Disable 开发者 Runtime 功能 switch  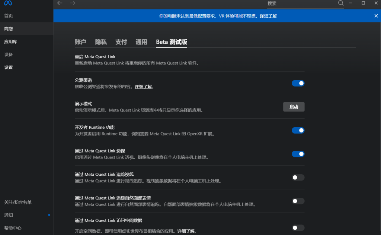coord(298,130)
